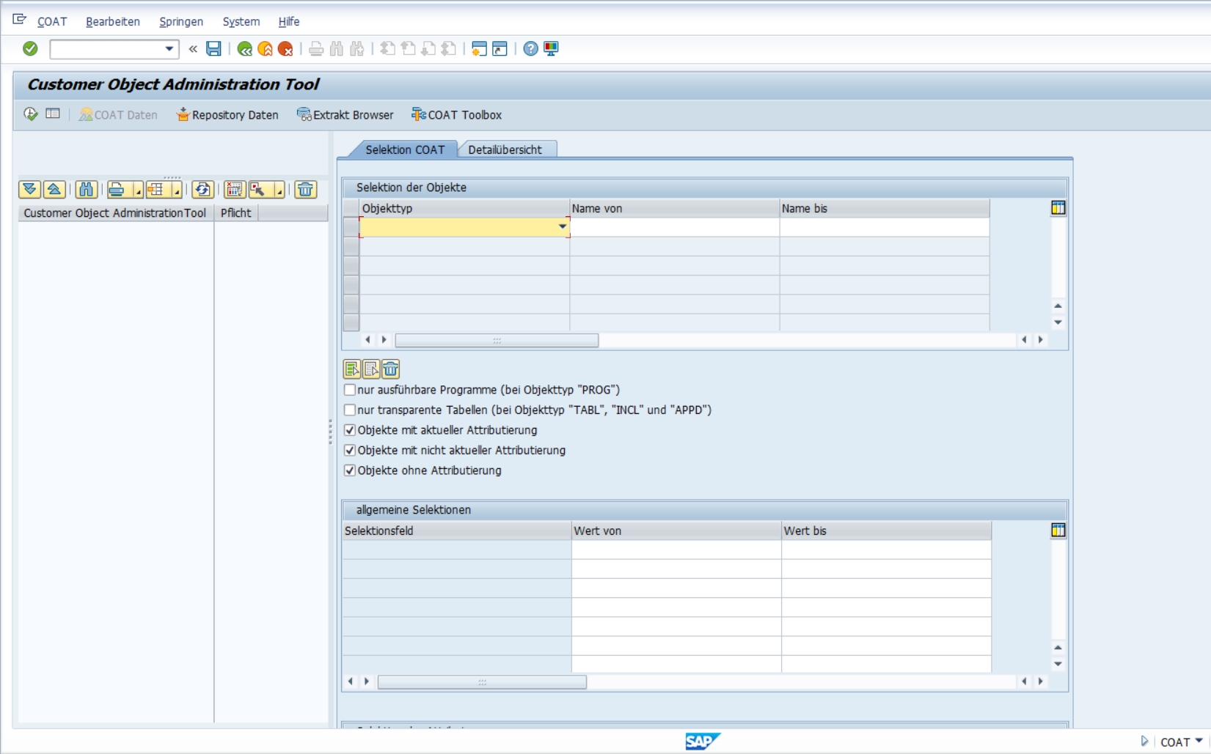Click the variant list icon beside Execute
This screenshot has height=754, width=1211.
tap(53, 114)
